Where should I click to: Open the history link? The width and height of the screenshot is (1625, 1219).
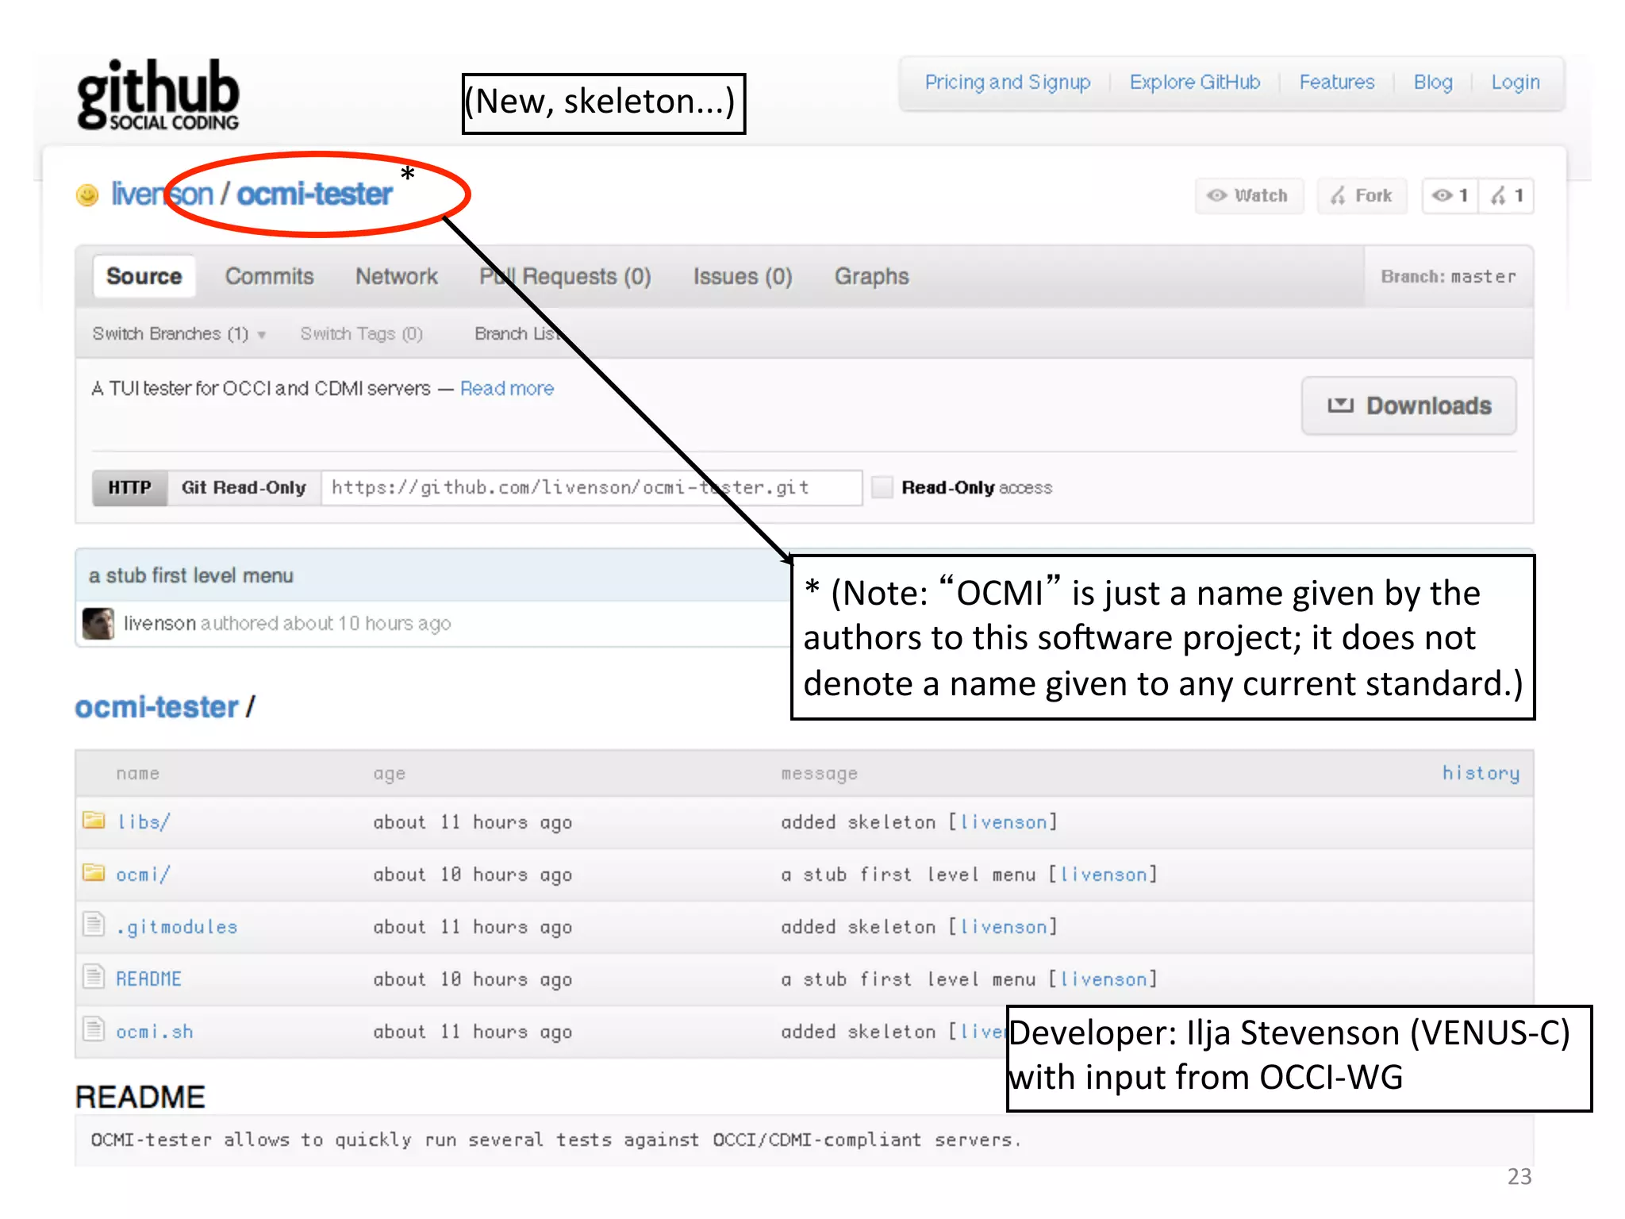tap(1481, 773)
